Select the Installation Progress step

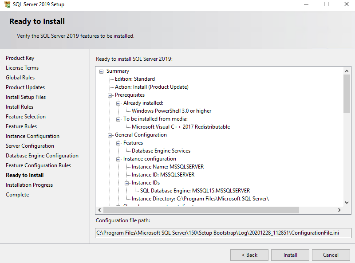pos(29,185)
